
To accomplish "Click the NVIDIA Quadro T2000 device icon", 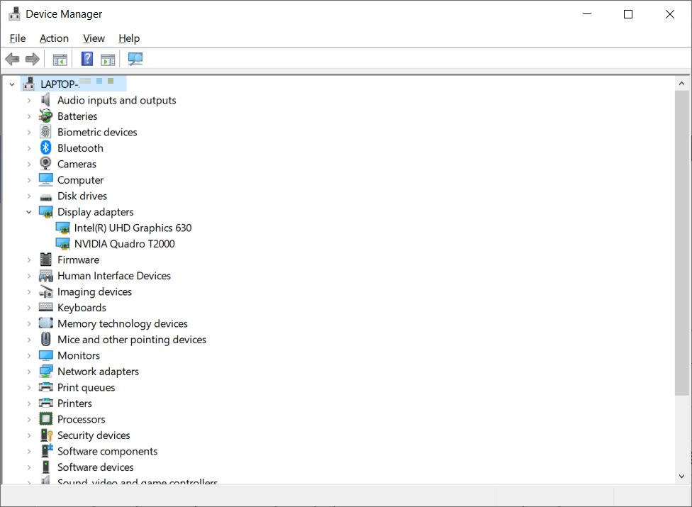I will 62,243.
